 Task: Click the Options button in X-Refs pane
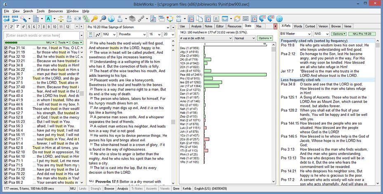339,34
